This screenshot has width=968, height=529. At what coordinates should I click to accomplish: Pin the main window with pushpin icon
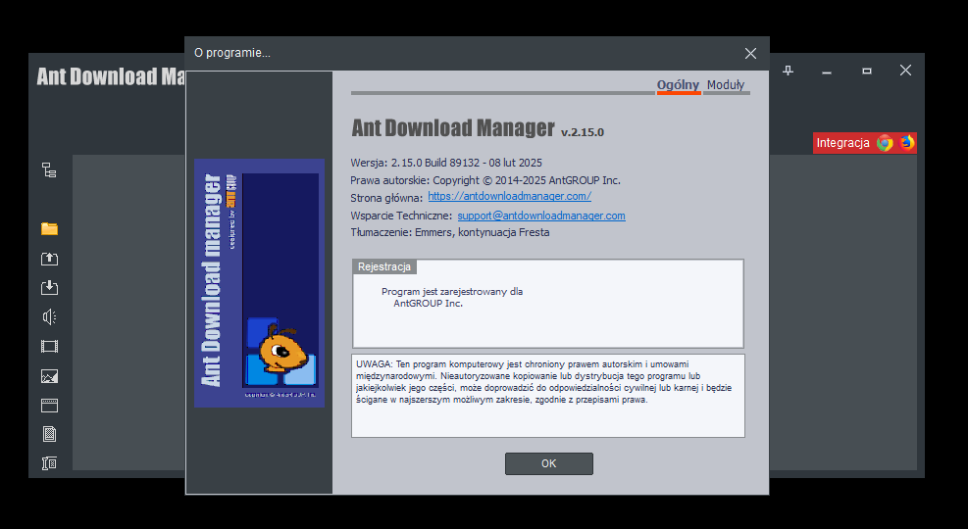[789, 71]
